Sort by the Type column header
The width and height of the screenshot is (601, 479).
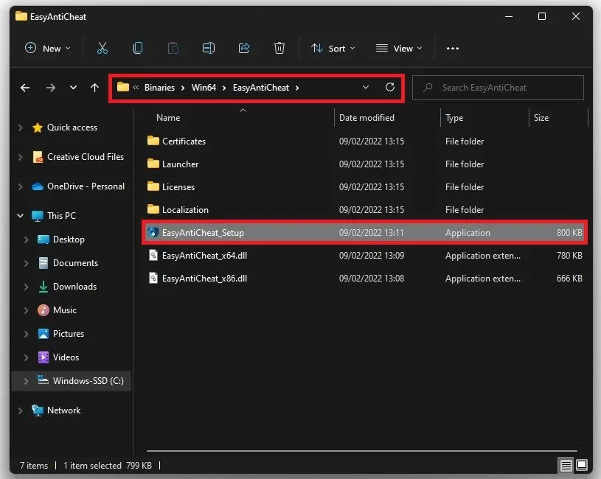[x=454, y=118]
